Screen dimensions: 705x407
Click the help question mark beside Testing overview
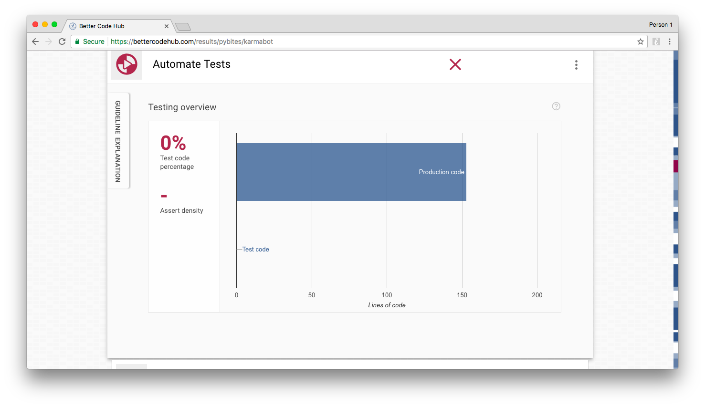coord(556,106)
